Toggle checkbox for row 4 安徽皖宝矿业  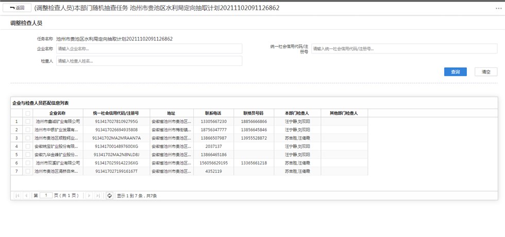click(28, 146)
